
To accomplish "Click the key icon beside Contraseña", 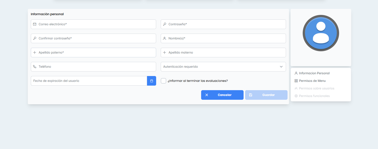I will (x=164, y=24).
